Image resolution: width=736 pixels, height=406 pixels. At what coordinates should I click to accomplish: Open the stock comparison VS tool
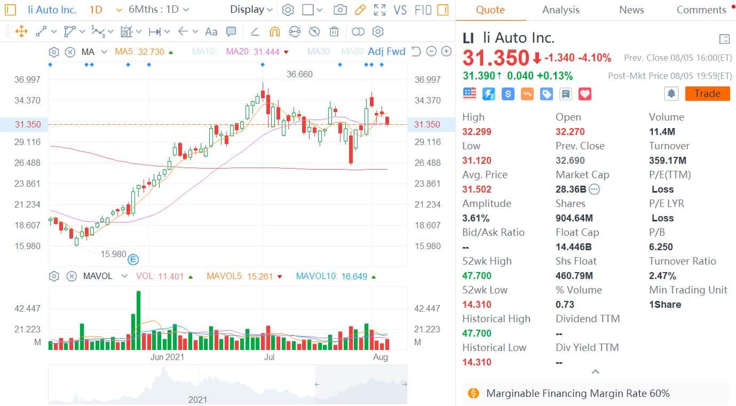click(400, 10)
